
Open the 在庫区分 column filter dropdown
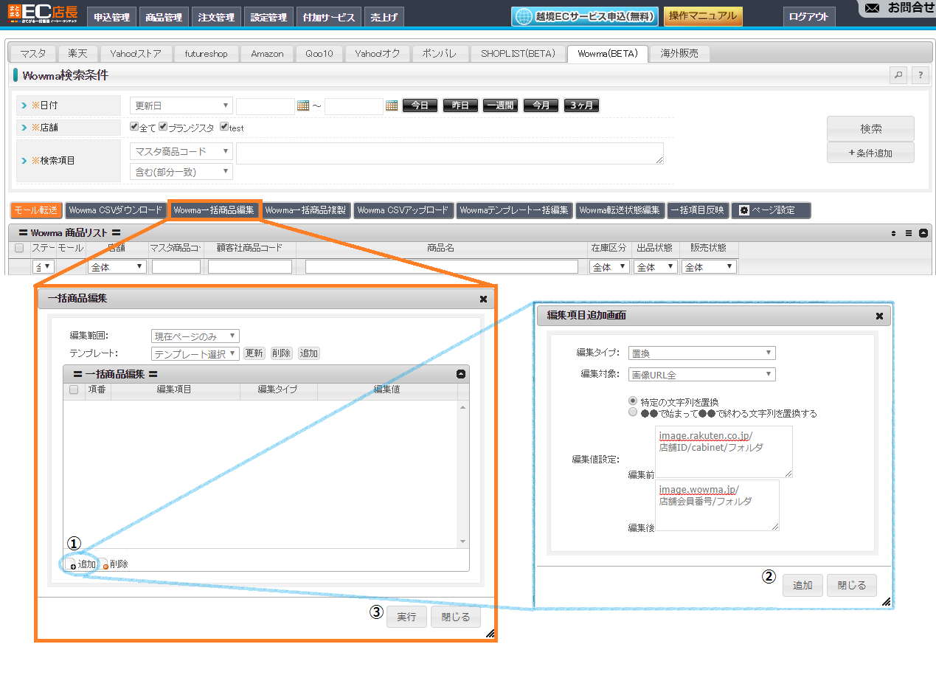coord(609,267)
